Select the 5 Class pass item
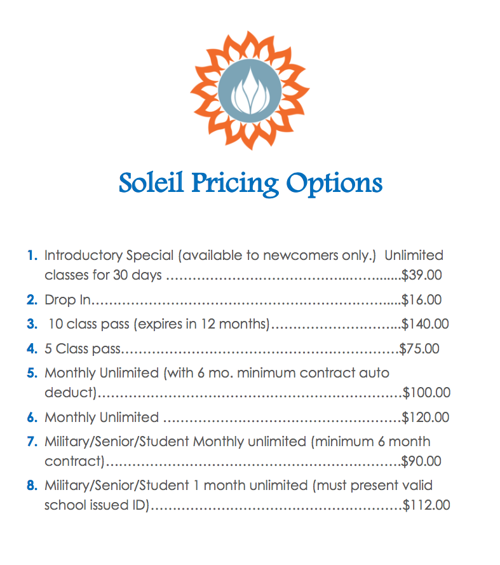500x565 pixels. 83,349
